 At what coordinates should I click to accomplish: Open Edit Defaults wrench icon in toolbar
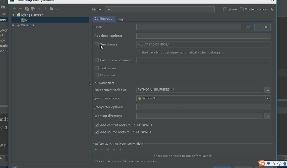click(x=33, y=9)
